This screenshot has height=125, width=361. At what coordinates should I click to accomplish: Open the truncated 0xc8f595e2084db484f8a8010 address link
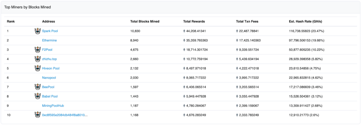click(65, 115)
